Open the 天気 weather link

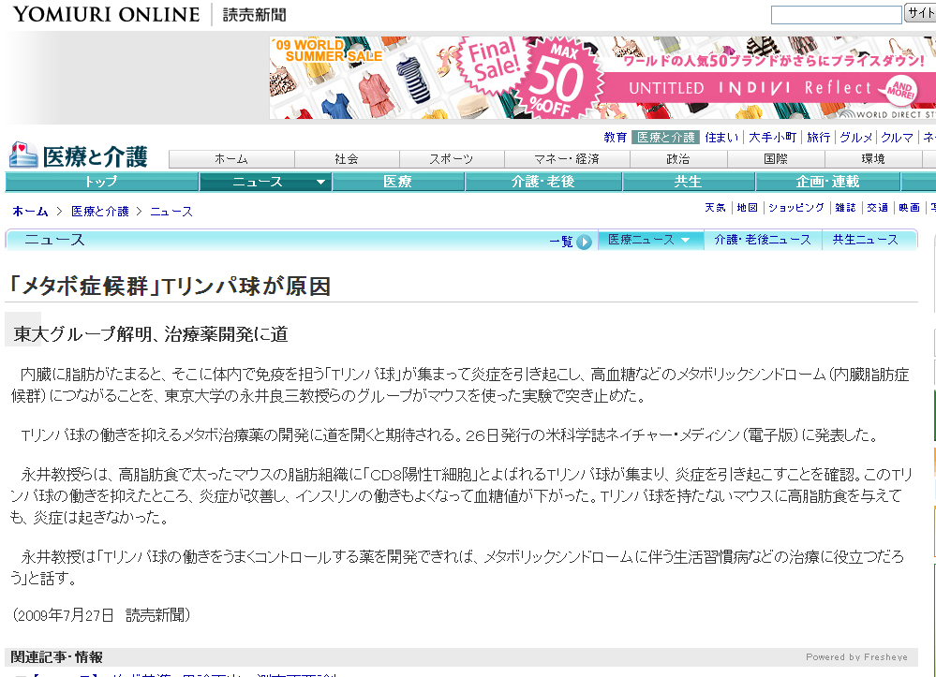(715, 208)
